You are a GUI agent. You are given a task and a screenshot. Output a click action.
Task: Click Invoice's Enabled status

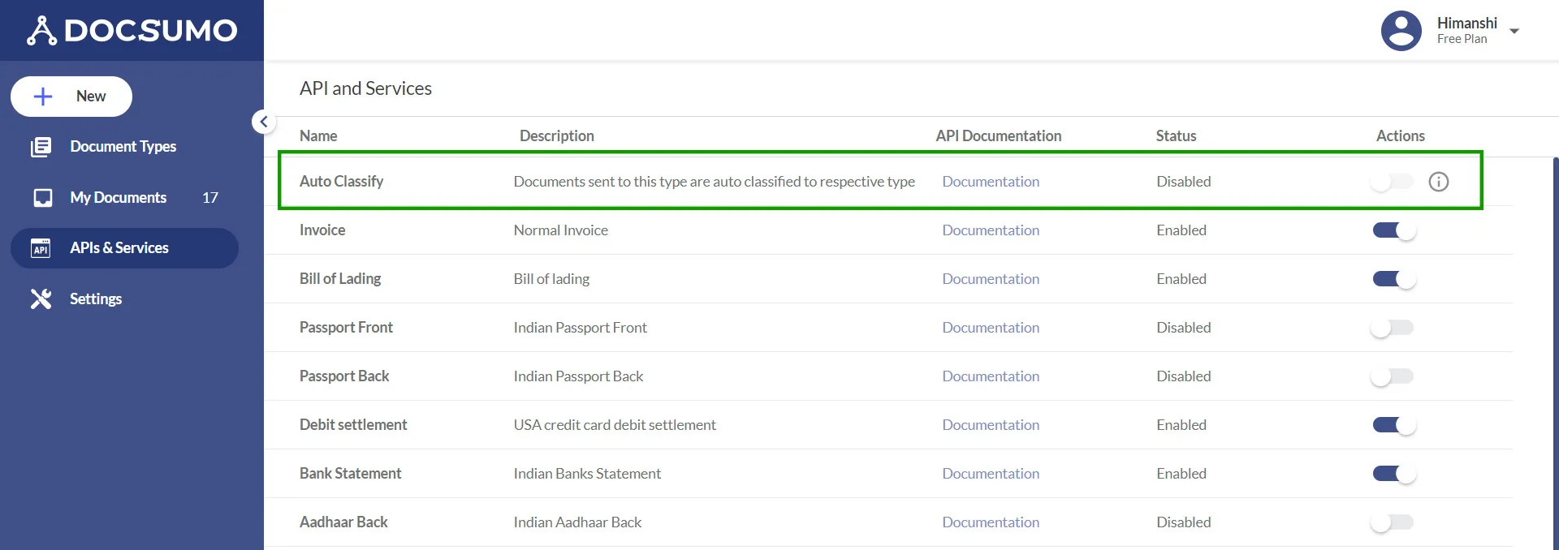tap(1181, 230)
